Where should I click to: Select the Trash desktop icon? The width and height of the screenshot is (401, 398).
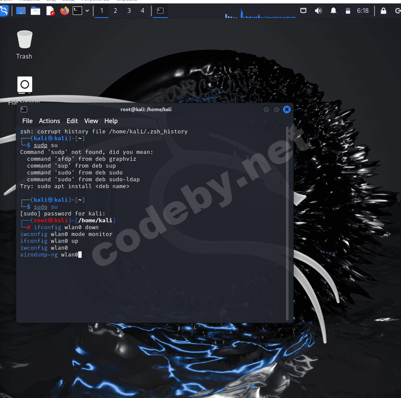[x=24, y=45]
